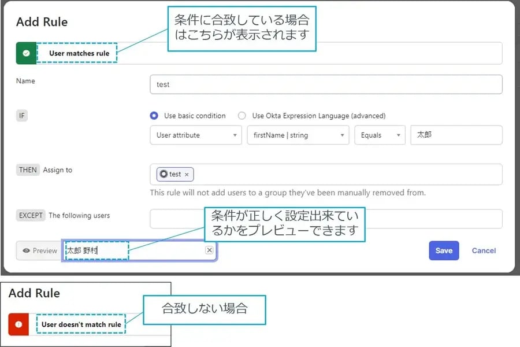Viewport: 520px width, 347px height.
Task: Clear the preview user field with X icon
Action: (x=209, y=250)
